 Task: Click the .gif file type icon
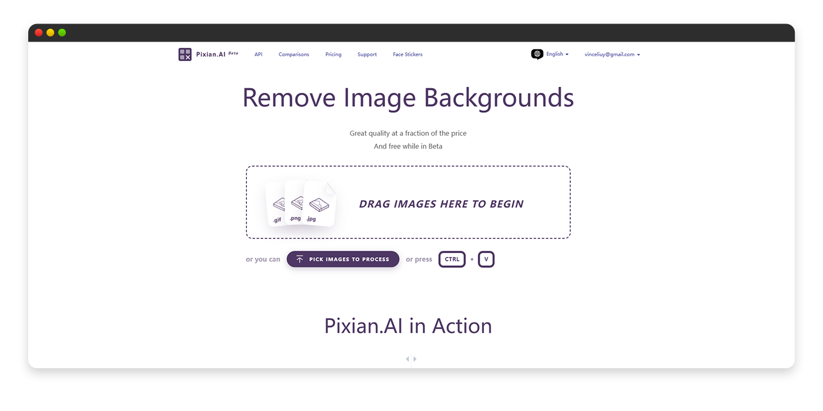[x=276, y=204]
